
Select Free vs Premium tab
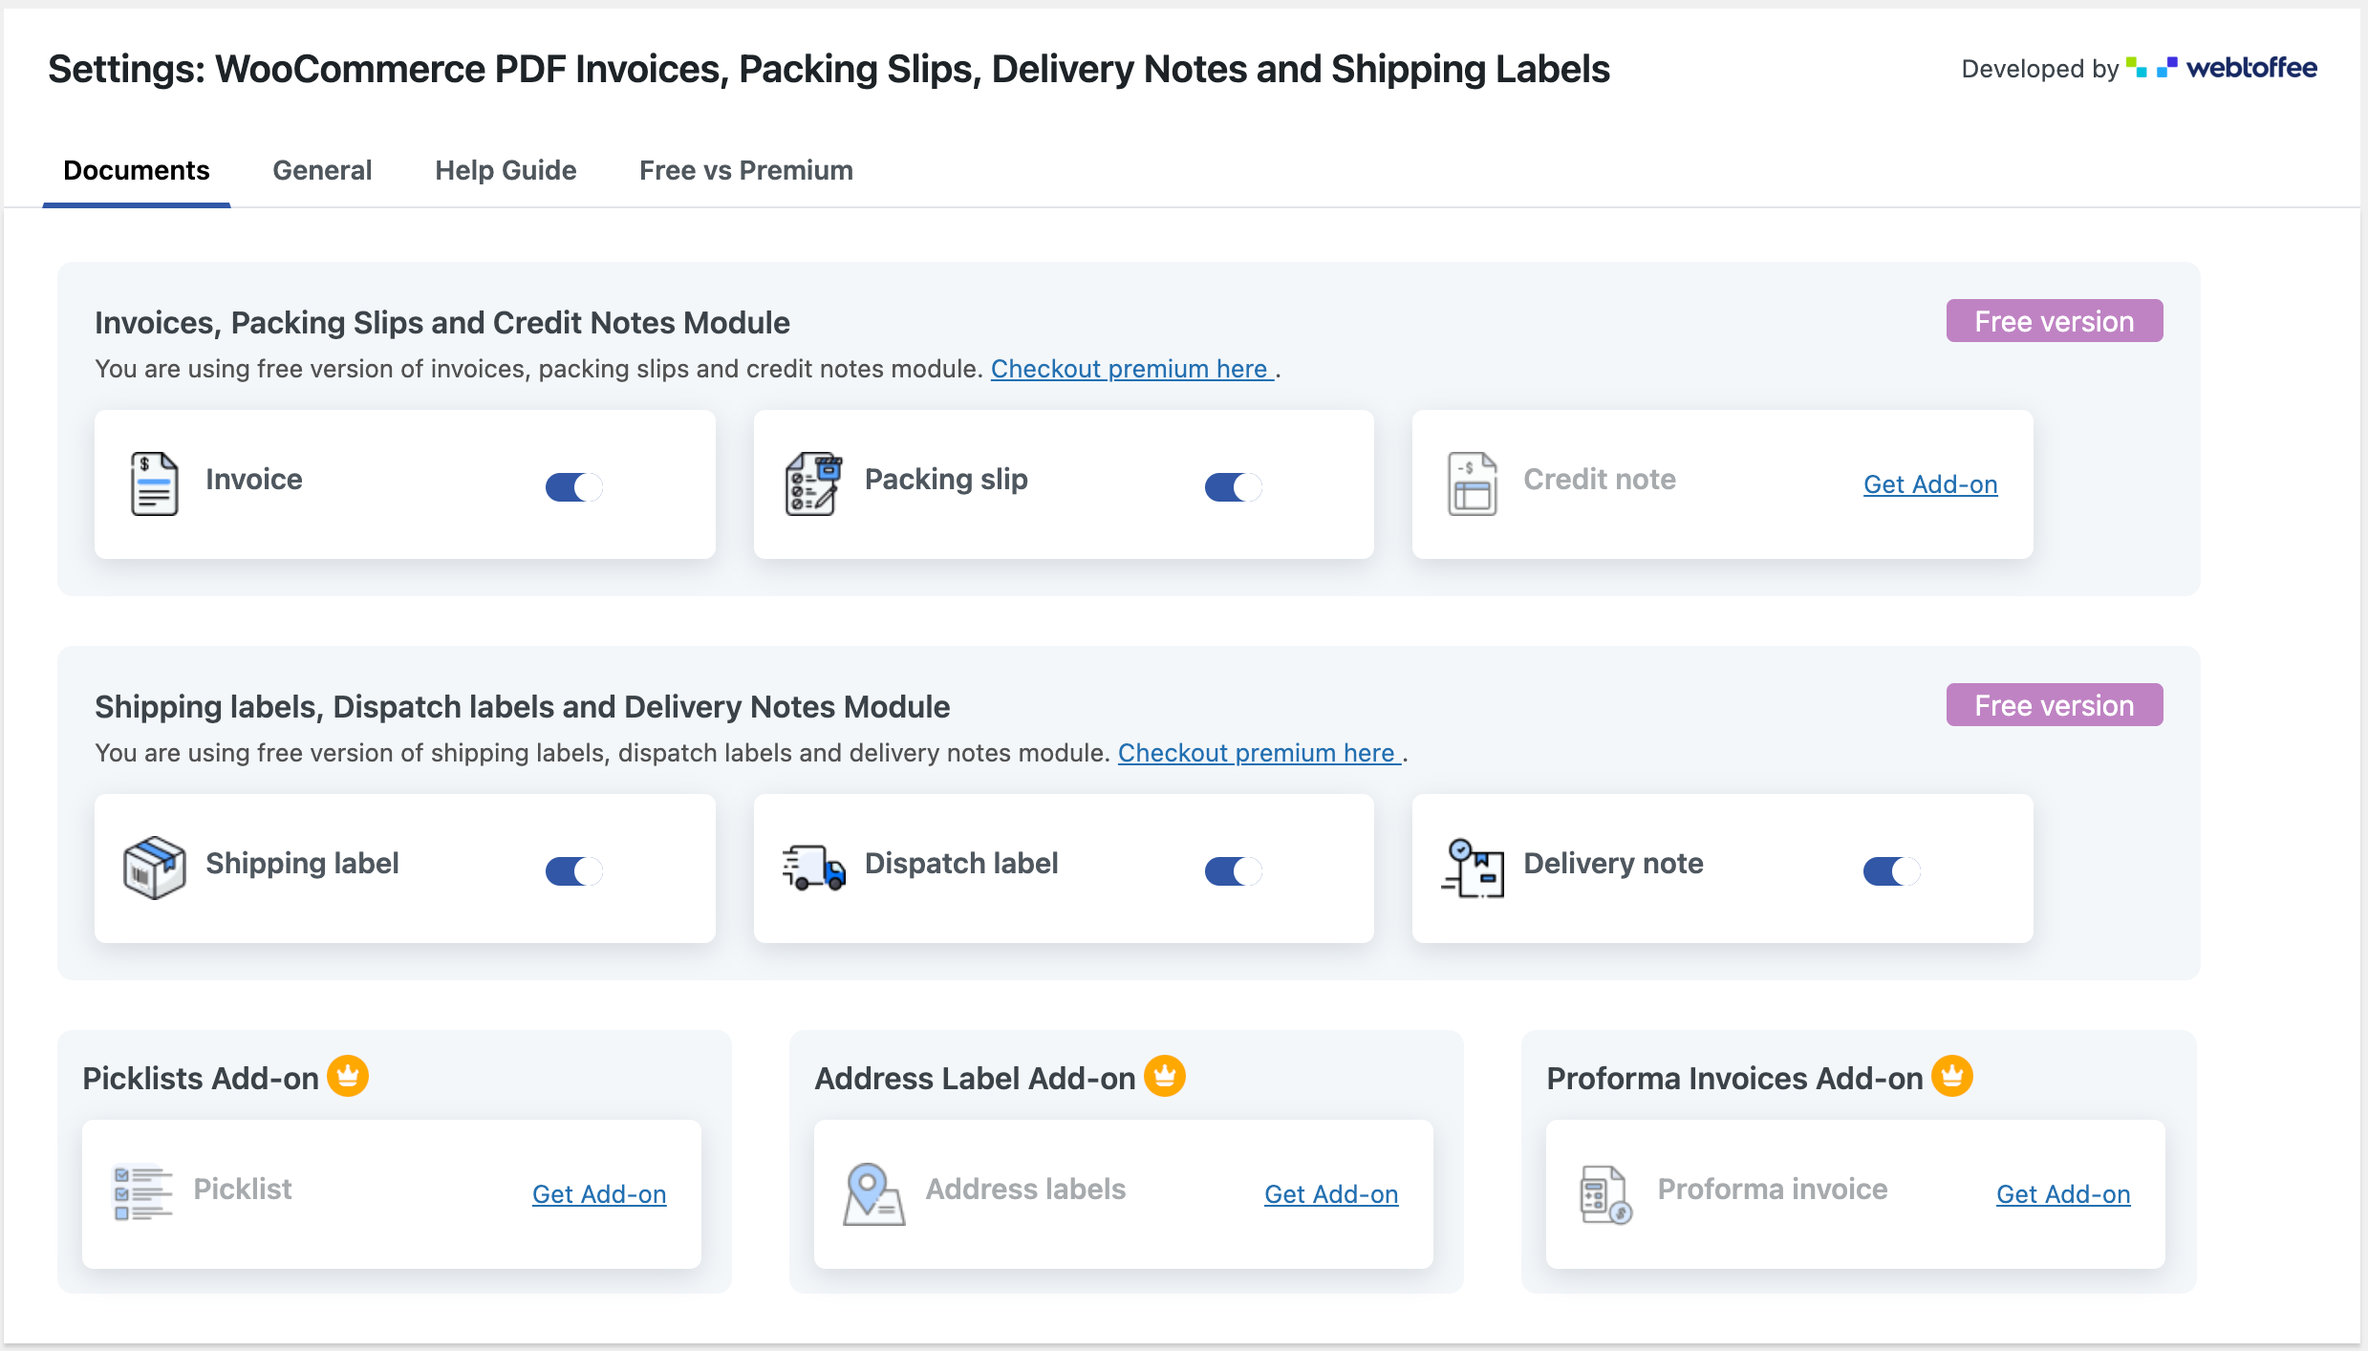[x=746, y=171]
